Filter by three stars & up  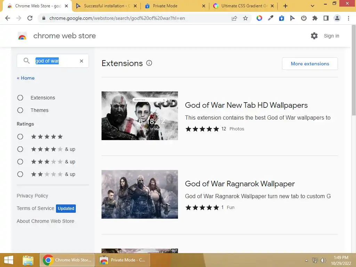(x=20, y=162)
